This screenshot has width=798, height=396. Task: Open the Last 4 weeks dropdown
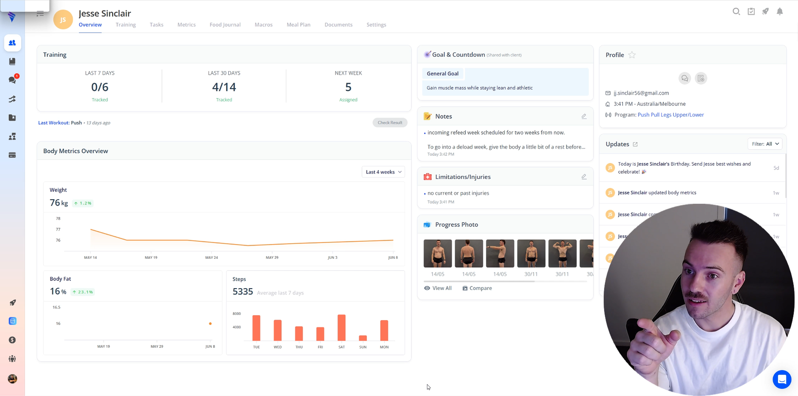pos(383,172)
